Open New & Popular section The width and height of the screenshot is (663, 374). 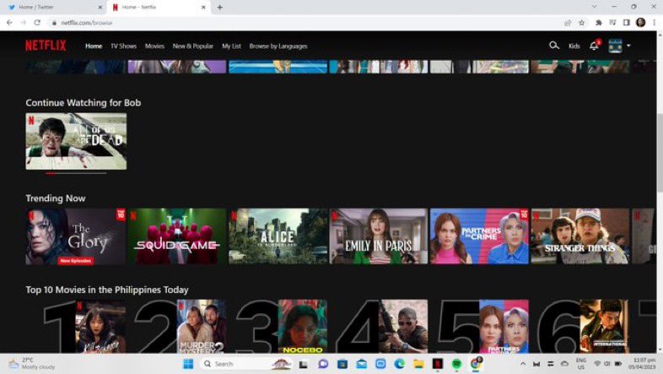[193, 46]
